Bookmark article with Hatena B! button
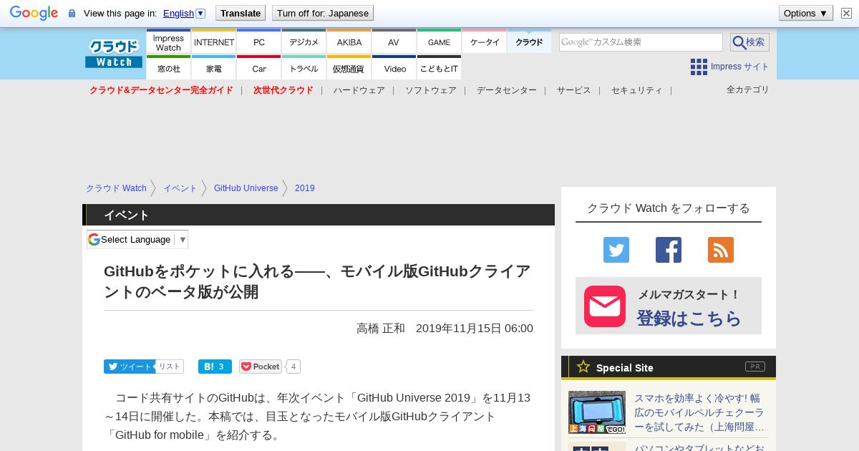 pyautogui.click(x=215, y=367)
